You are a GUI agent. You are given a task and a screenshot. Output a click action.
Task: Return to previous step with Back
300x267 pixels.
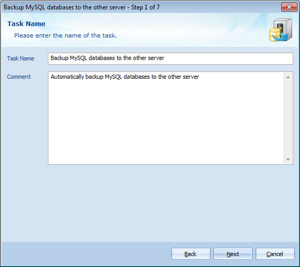point(191,254)
